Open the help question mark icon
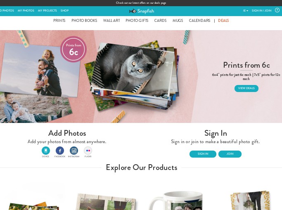 [277, 10]
